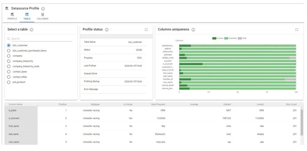Click the addzip_code bar in the chart
Image resolution: width=307 pixels, height=151 pixels.
[237, 58]
